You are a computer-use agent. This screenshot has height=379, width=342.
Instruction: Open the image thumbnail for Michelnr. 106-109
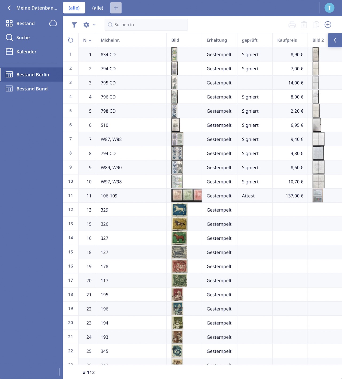[186, 196]
